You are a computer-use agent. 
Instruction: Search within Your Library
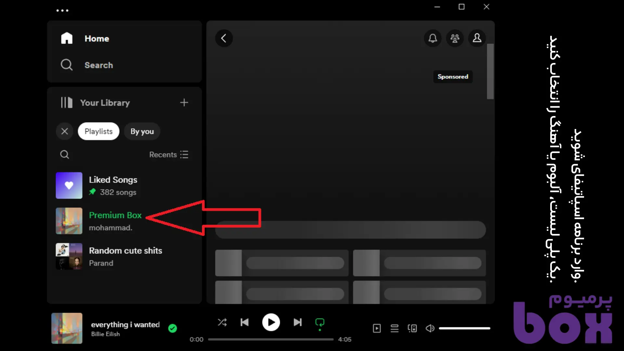[x=65, y=154]
